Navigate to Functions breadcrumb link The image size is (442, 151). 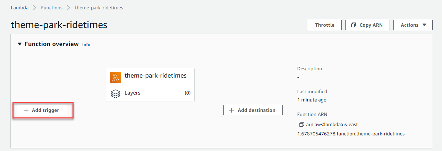pos(52,8)
